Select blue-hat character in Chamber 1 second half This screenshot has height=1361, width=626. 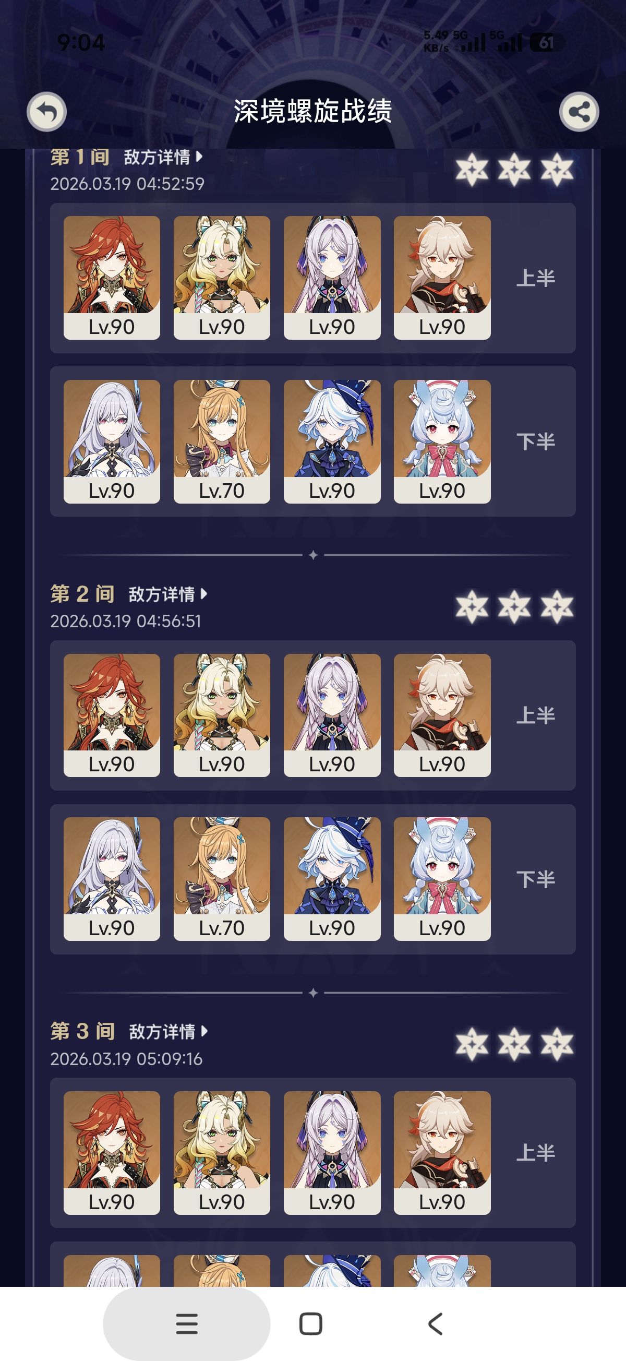click(x=332, y=441)
